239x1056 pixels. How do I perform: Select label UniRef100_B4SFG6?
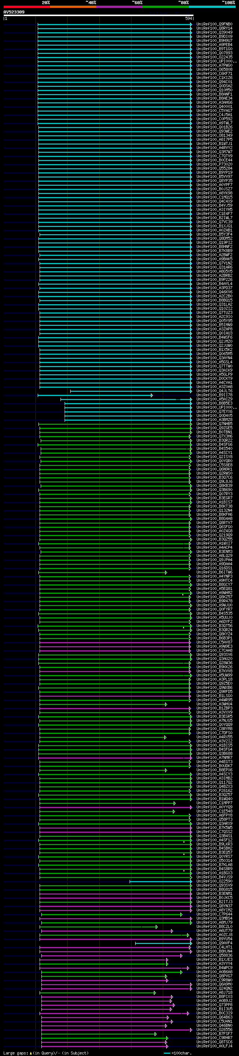click(214, 444)
